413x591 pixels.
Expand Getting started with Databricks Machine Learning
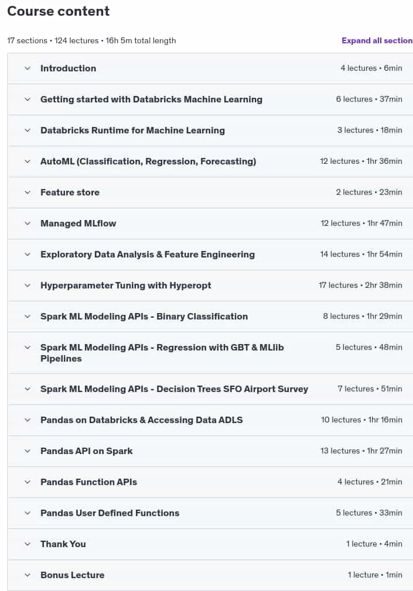click(28, 99)
